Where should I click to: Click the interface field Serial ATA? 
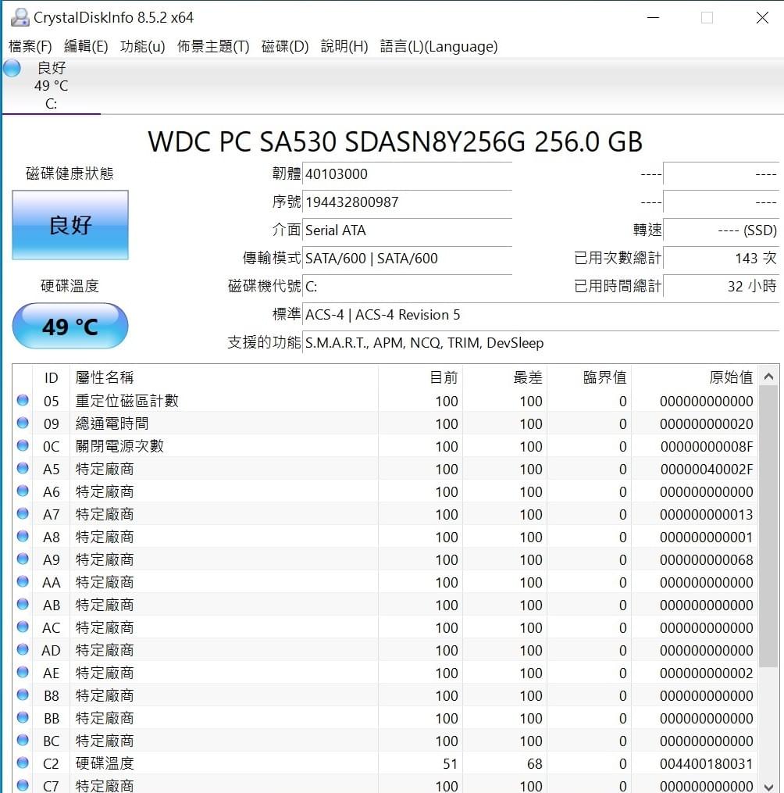click(x=408, y=230)
